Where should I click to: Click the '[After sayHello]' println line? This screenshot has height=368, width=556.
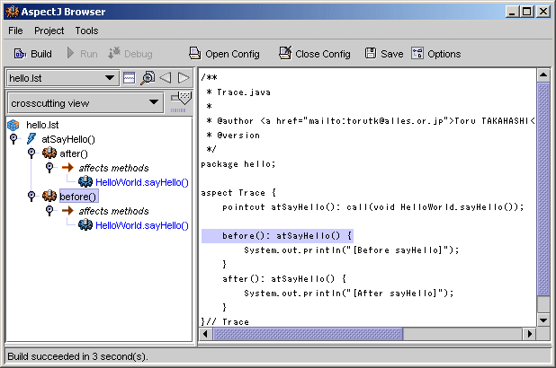[348, 294]
